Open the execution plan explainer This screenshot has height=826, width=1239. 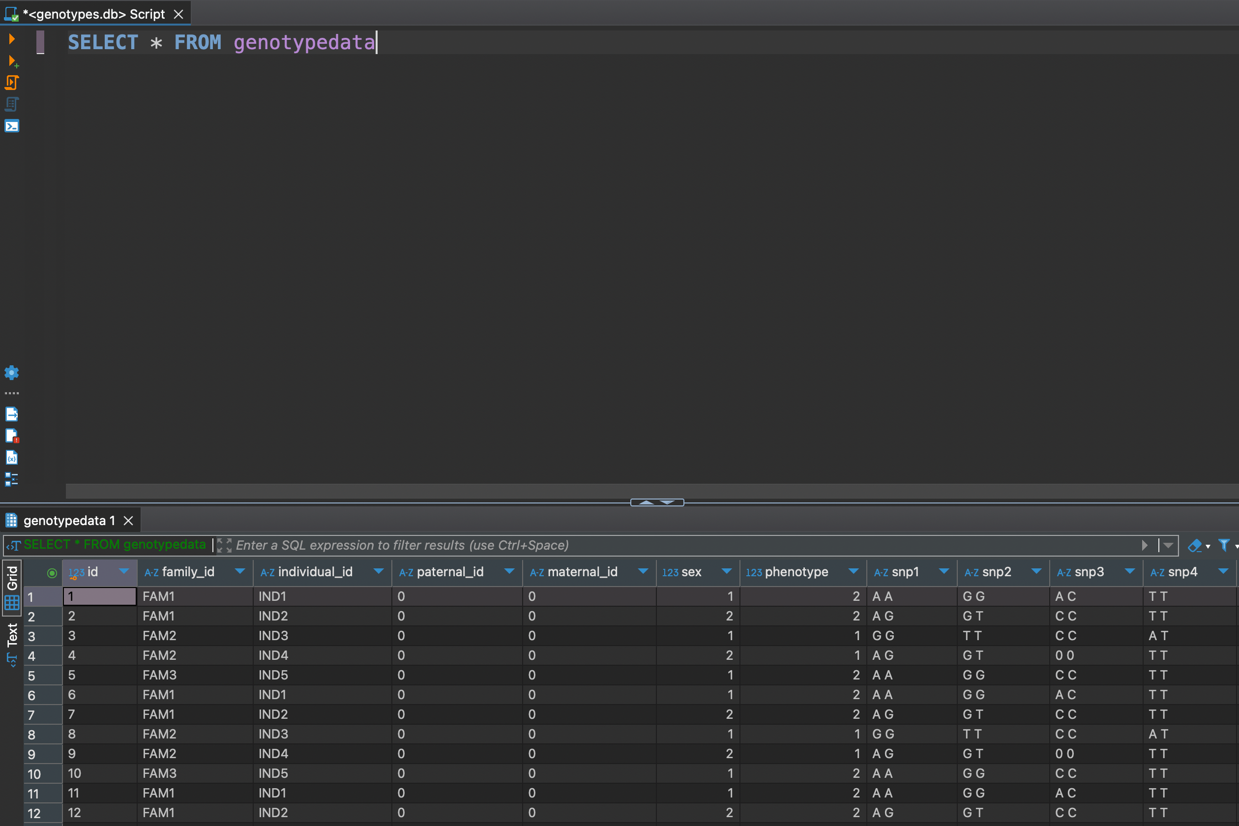click(12, 104)
